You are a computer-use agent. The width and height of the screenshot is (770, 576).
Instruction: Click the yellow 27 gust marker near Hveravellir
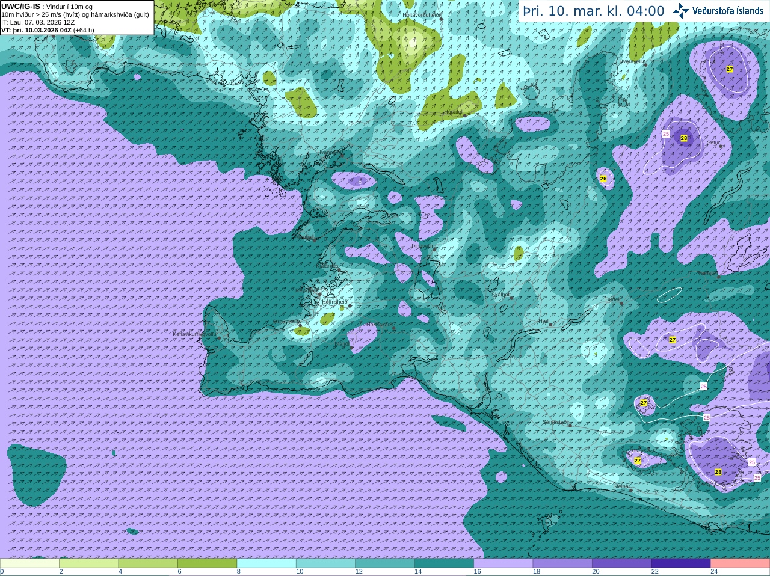pos(730,69)
